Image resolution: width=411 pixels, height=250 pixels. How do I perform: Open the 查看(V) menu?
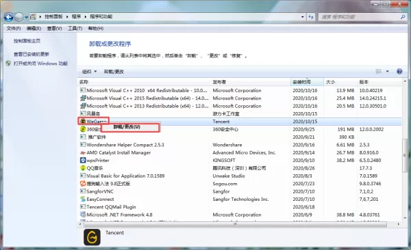[x=54, y=28]
